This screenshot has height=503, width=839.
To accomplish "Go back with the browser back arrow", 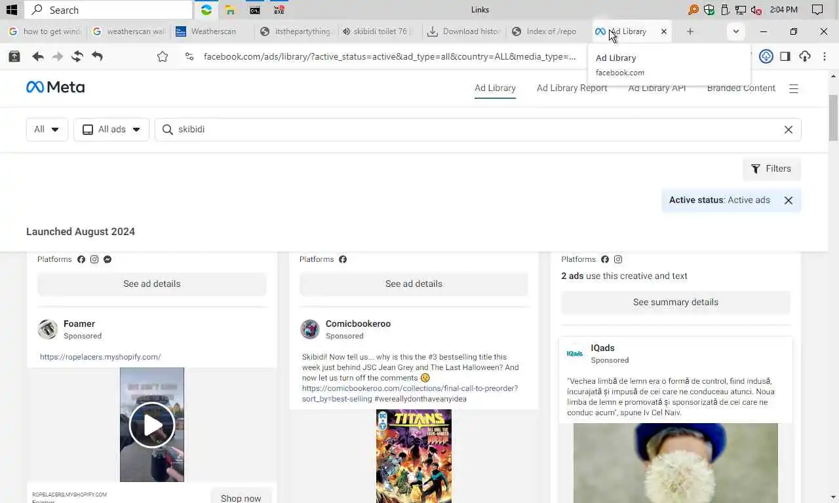I will pos(38,57).
